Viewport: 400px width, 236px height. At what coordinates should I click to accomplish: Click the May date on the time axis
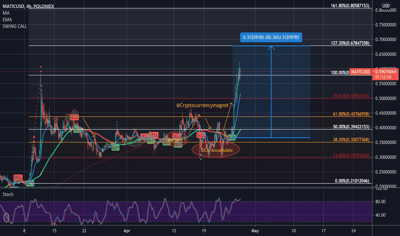coord(255,231)
